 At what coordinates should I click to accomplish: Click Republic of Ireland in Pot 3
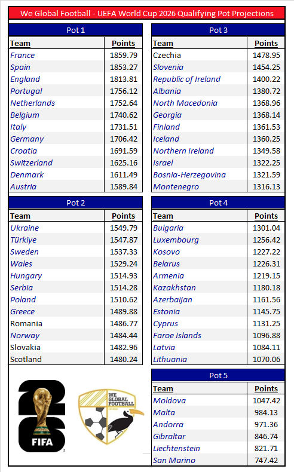point(187,79)
